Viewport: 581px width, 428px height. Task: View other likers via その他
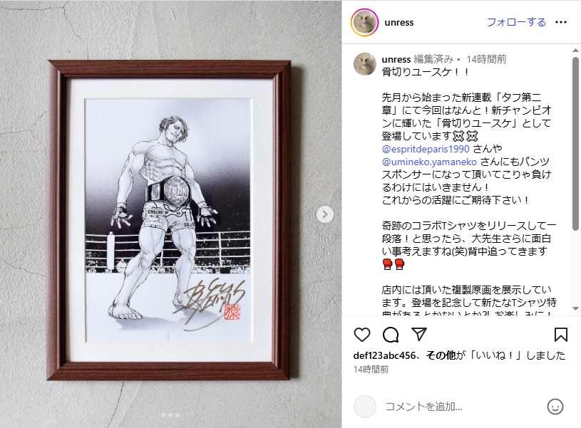tap(441, 355)
